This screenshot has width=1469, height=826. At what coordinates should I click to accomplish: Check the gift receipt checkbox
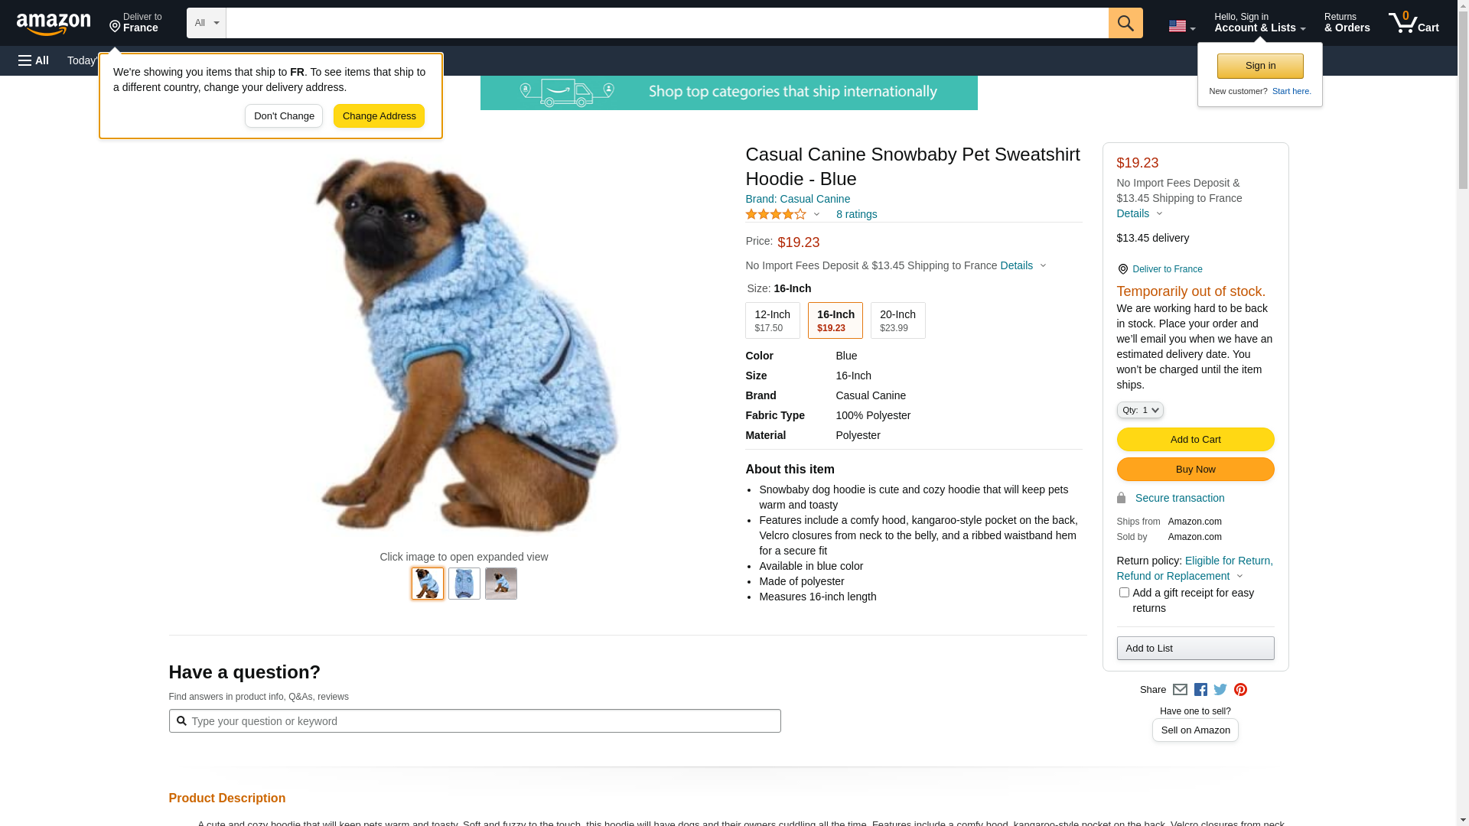pos(1124,593)
